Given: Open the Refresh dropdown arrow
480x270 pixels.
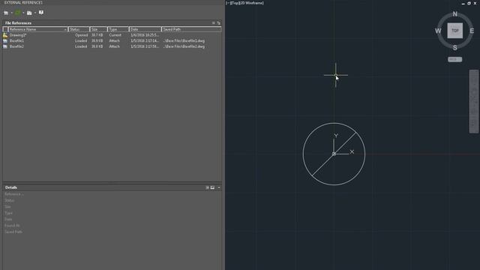Looking at the screenshot, I should 23,13.
